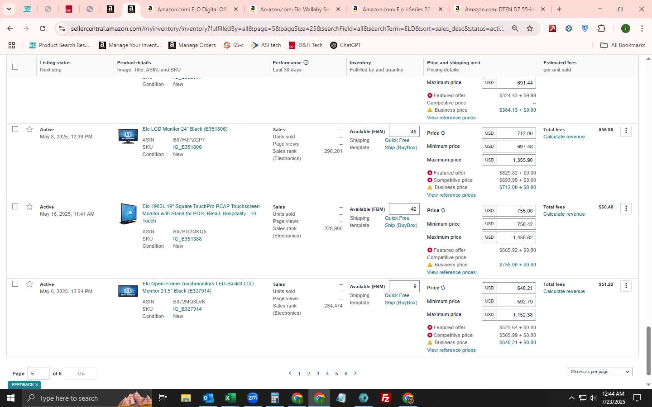Viewport: 652px width, 407px height.
Task: Switch to ELO Digital Office tab
Action: (193, 9)
